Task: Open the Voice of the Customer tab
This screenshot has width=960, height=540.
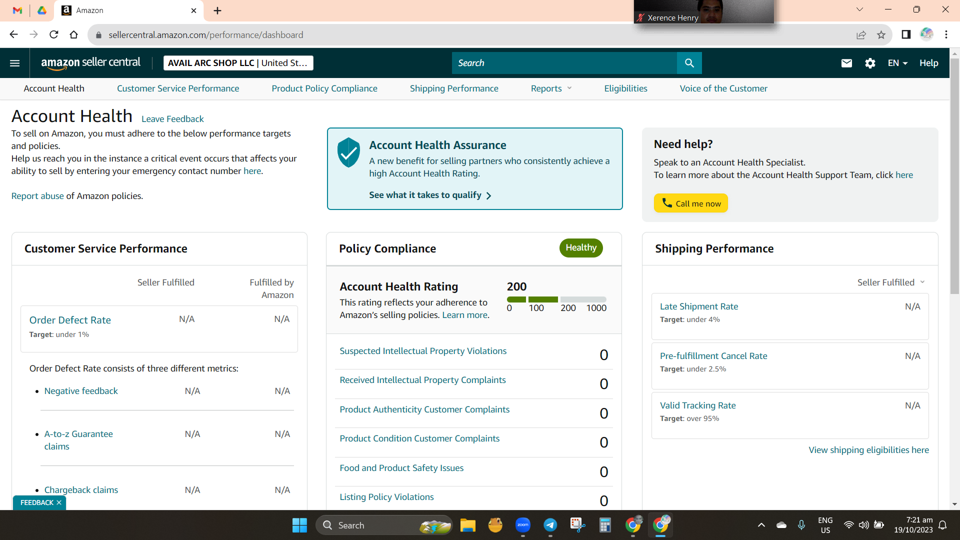Action: tap(723, 88)
